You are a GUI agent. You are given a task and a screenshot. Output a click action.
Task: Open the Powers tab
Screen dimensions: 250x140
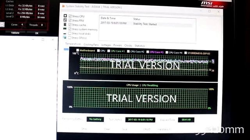(118, 45)
